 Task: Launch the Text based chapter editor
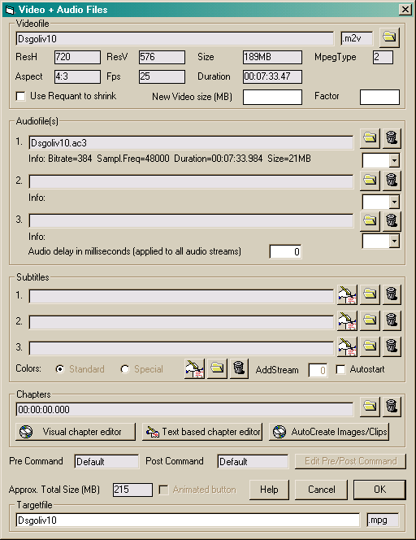point(202,432)
